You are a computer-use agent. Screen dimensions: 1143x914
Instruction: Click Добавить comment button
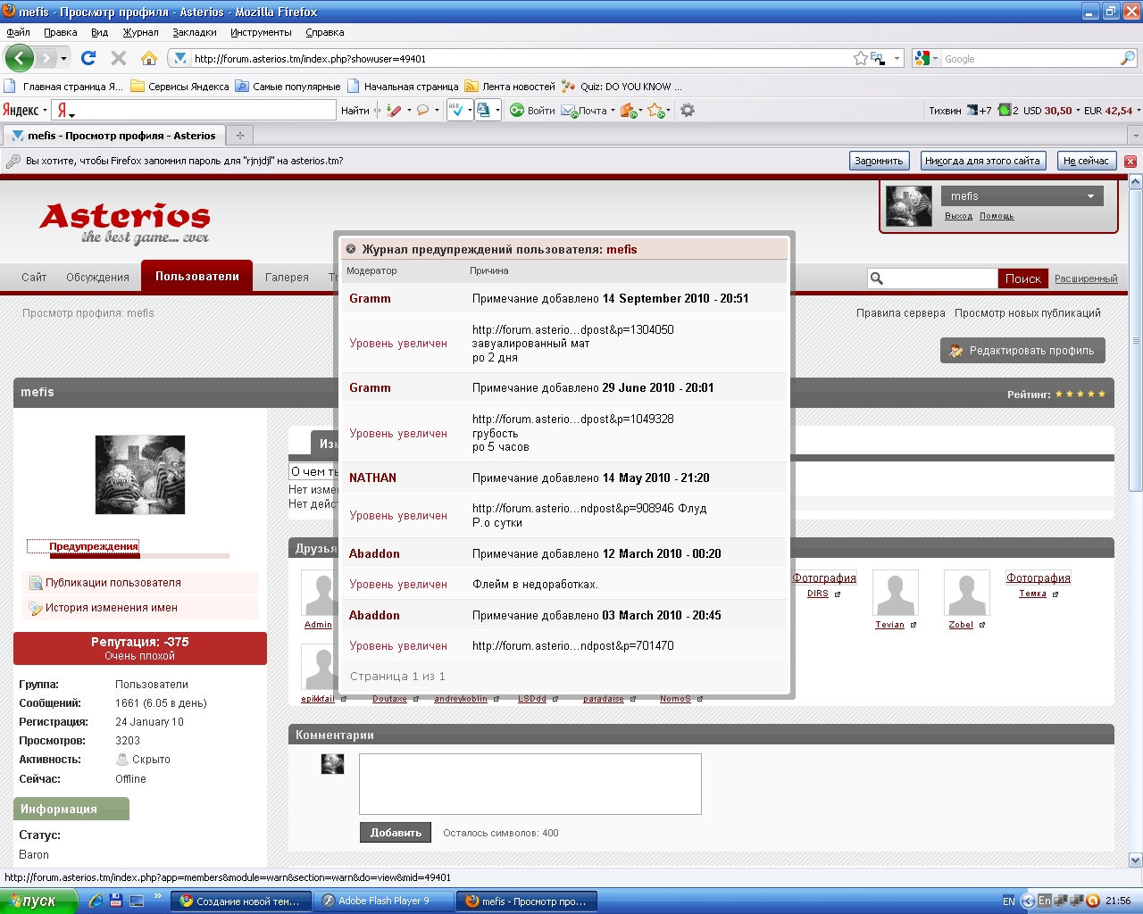[396, 833]
